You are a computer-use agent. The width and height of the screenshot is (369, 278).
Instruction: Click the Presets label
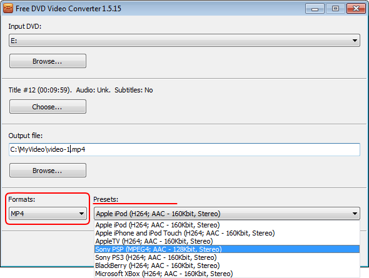pyautogui.click(x=106, y=199)
